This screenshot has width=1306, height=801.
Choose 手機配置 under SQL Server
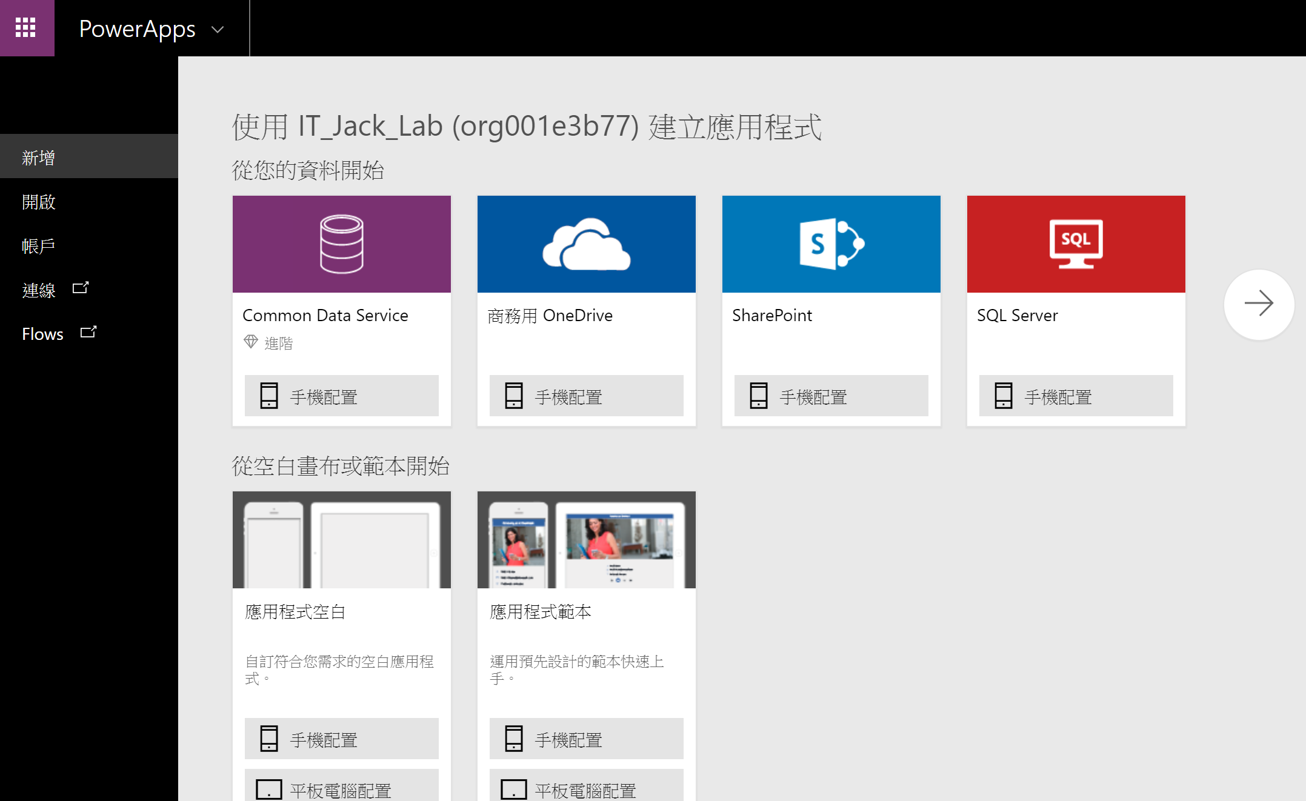click(1076, 396)
